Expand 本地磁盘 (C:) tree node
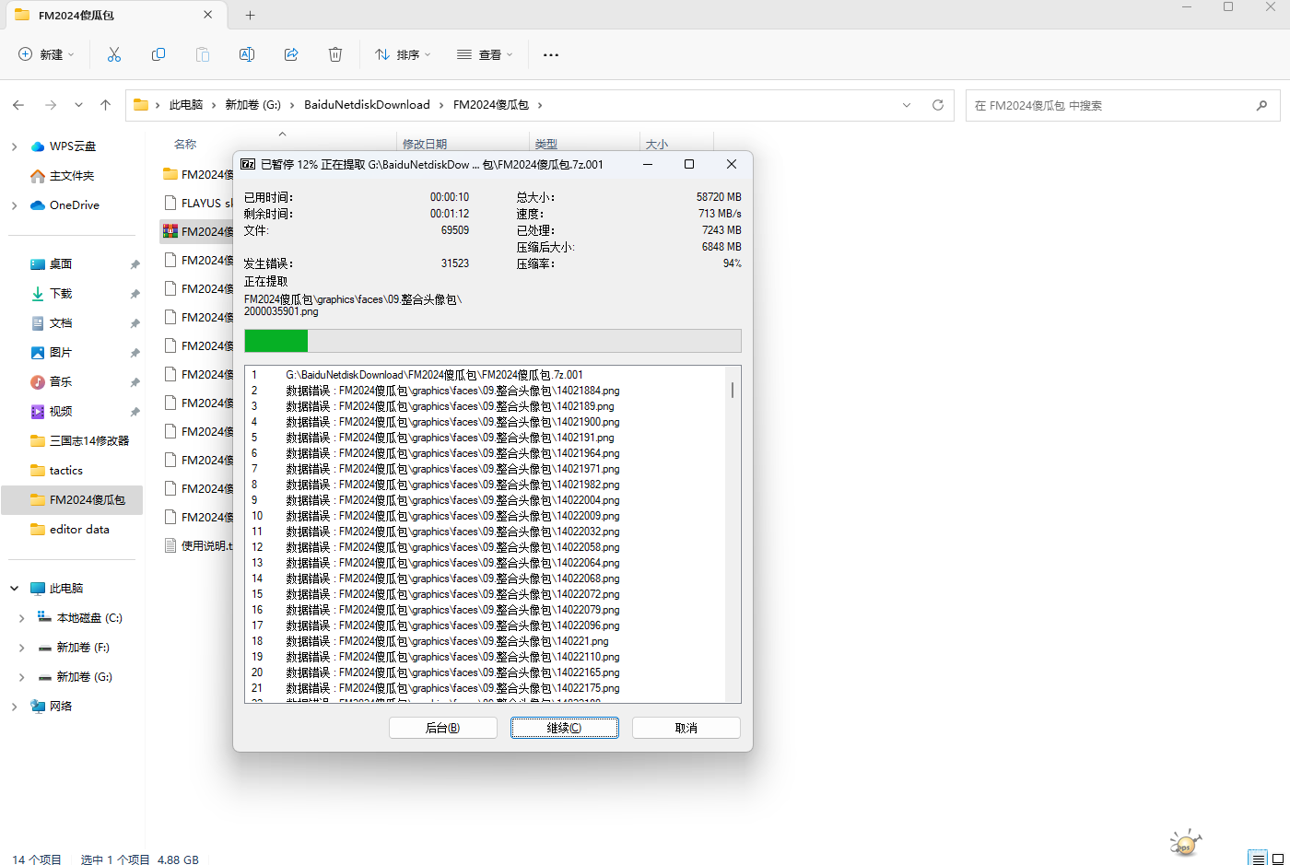The image size is (1290, 865). pyautogui.click(x=21, y=618)
